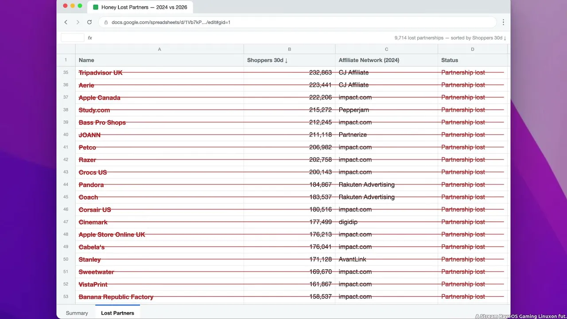Select the Bass Pro Shops cell
The width and height of the screenshot is (567, 319).
click(159, 122)
